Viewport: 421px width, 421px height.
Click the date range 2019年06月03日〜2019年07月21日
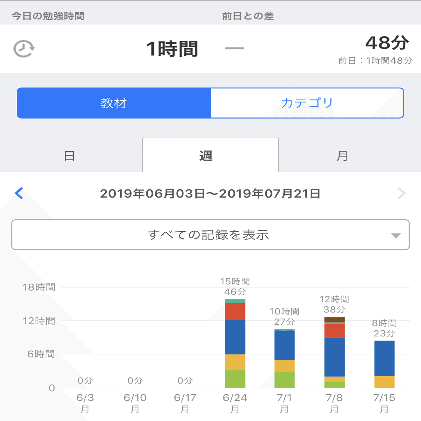coord(210,193)
